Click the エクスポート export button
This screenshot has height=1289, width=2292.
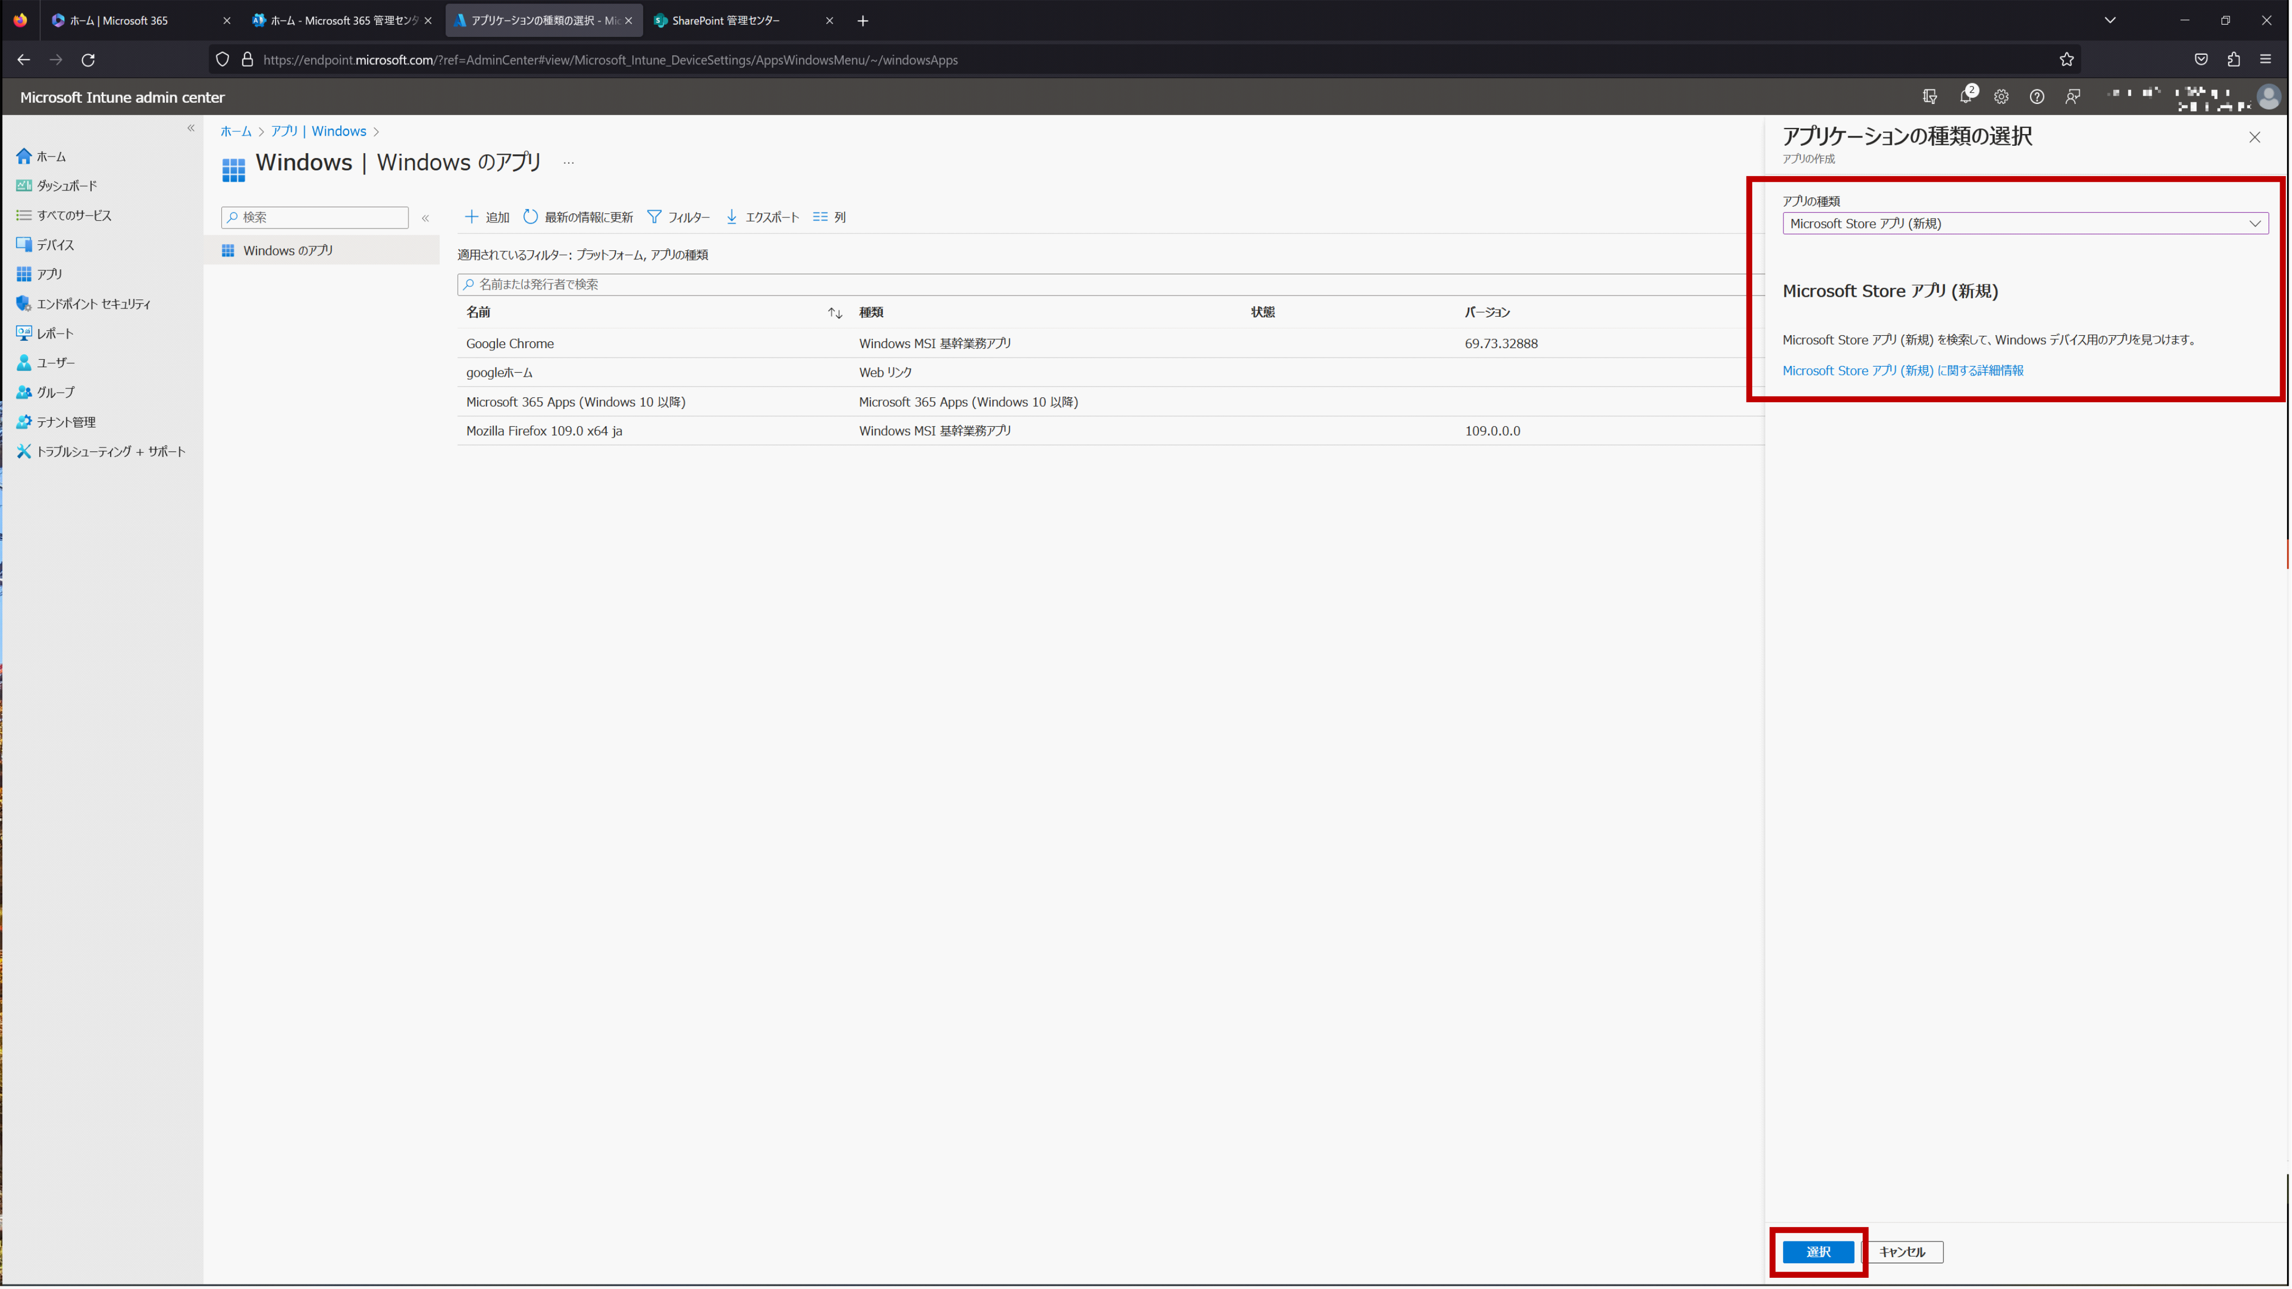(762, 217)
